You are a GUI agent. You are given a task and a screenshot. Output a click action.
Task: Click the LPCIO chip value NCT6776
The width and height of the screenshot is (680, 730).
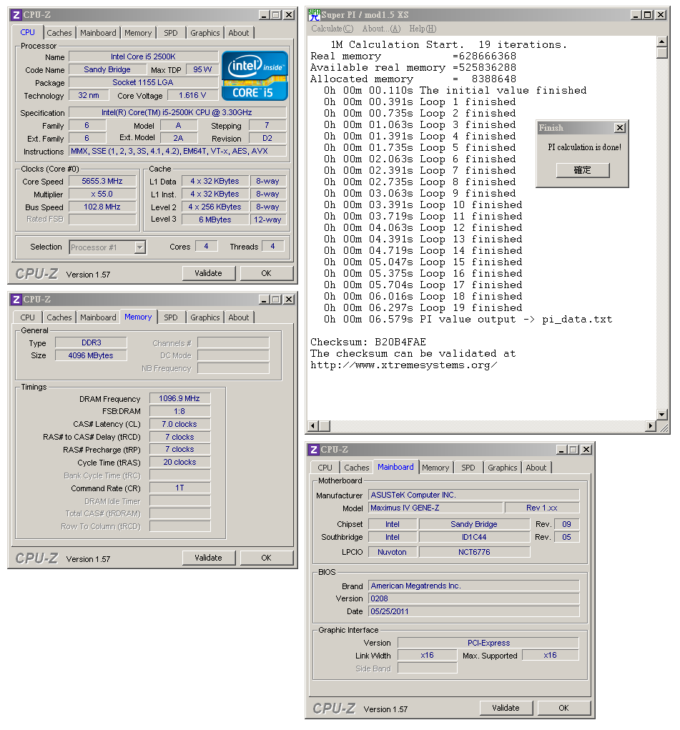[x=474, y=552]
